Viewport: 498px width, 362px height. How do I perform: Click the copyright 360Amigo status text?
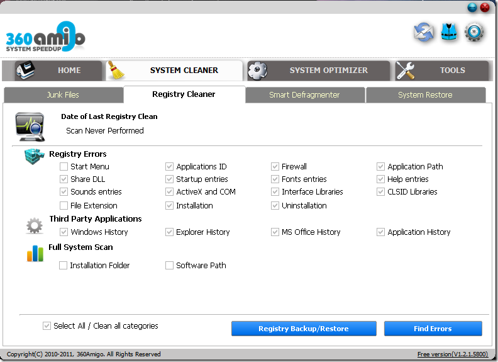(84, 354)
